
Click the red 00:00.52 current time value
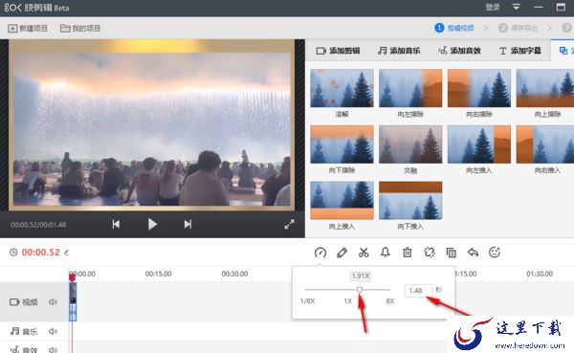point(40,253)
